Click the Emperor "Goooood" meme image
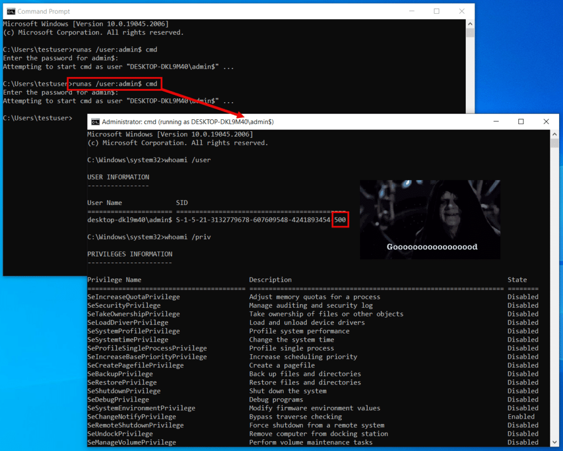 [430, 219]
